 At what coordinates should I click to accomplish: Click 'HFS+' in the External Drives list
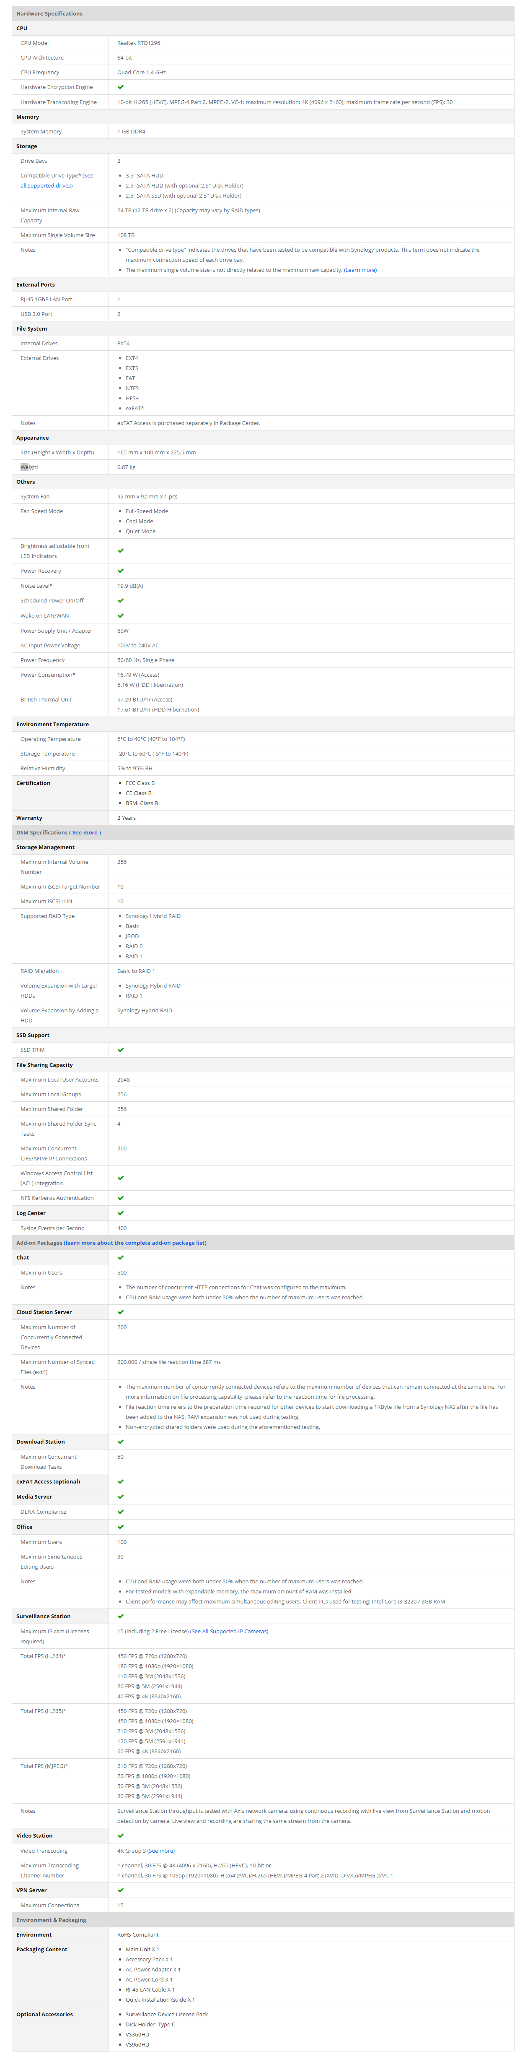(132, 399)
